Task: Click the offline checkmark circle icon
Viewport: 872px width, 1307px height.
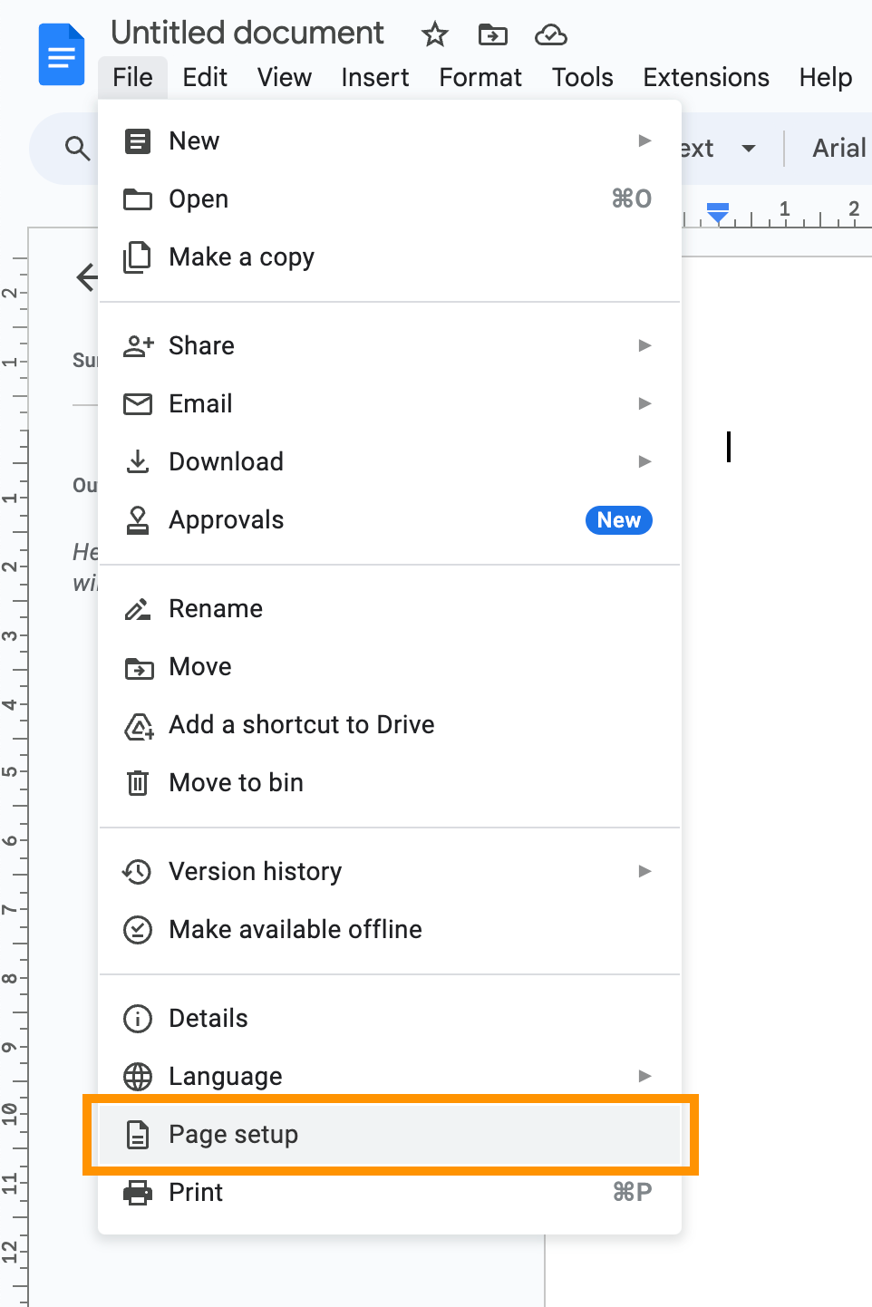Action: coord(138,930)
